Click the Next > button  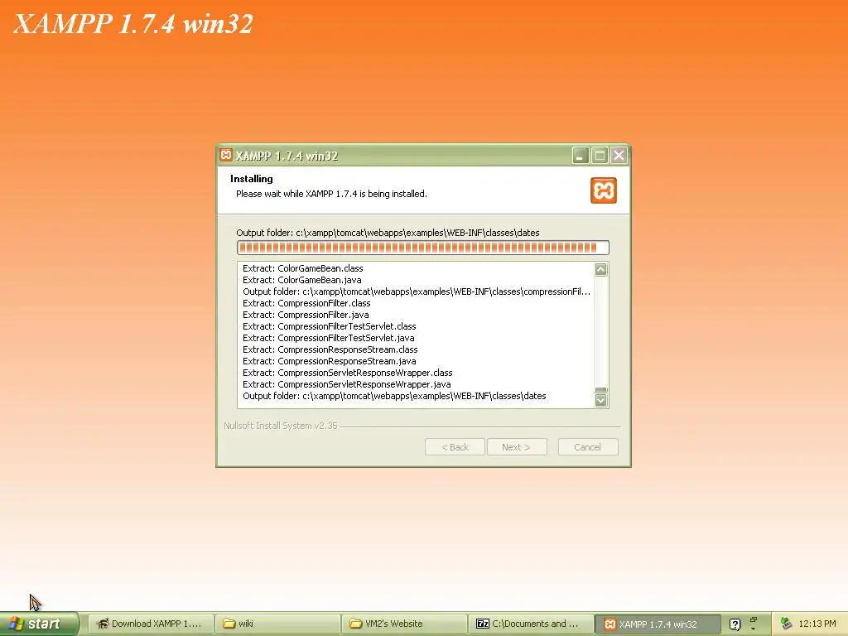[x=517, y=447]
